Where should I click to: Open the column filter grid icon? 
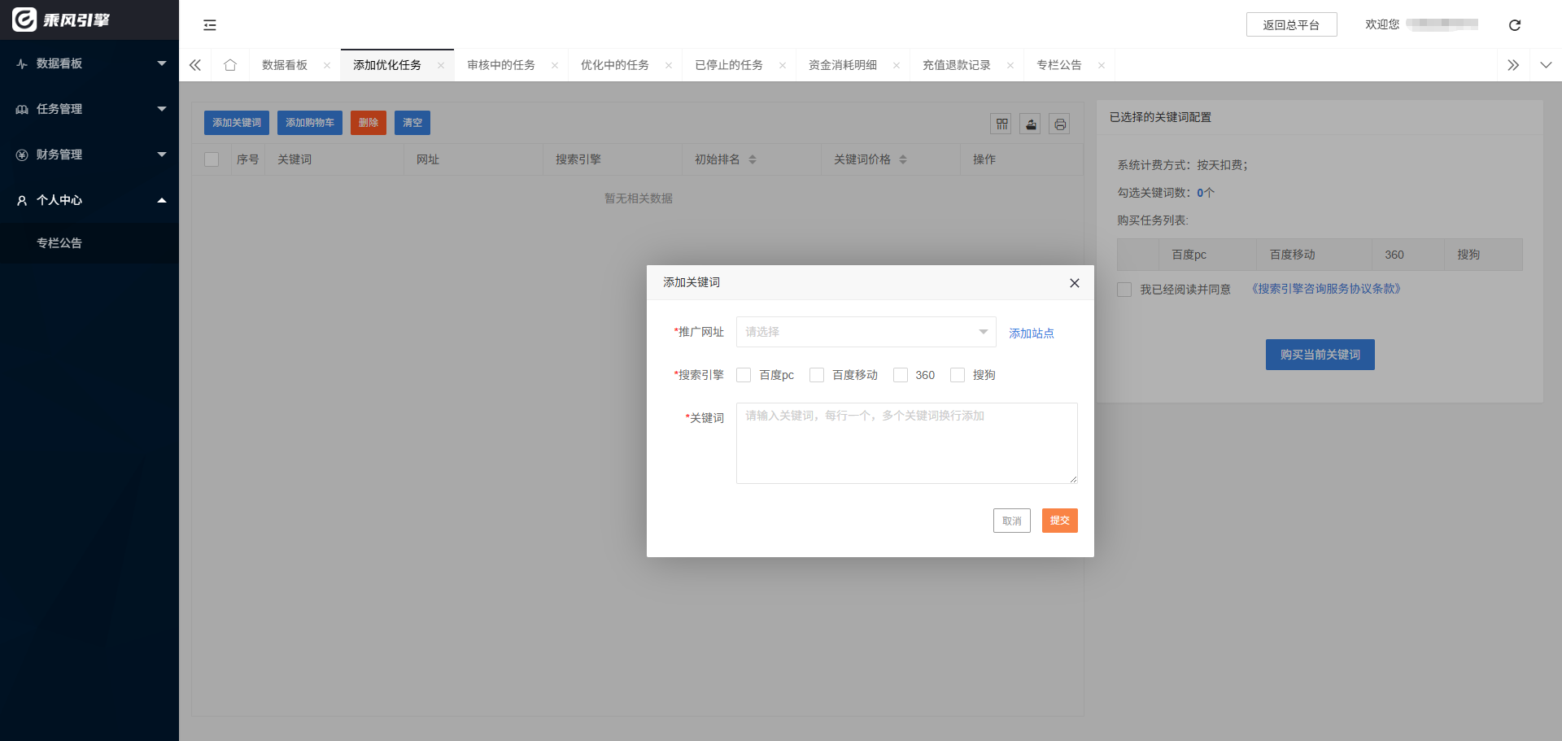pos(1001,124)
